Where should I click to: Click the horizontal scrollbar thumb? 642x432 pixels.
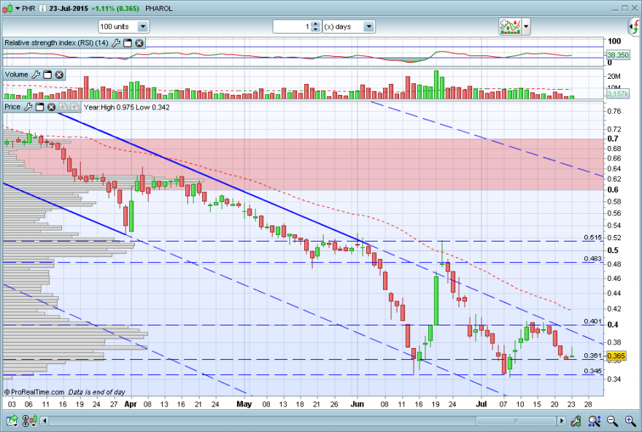[516, 420]
